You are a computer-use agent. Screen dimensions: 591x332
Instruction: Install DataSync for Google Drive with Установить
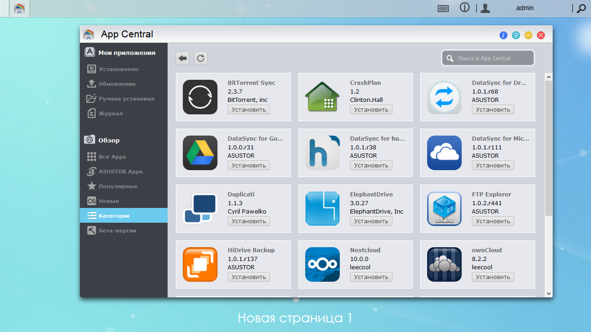click(249, 166)
